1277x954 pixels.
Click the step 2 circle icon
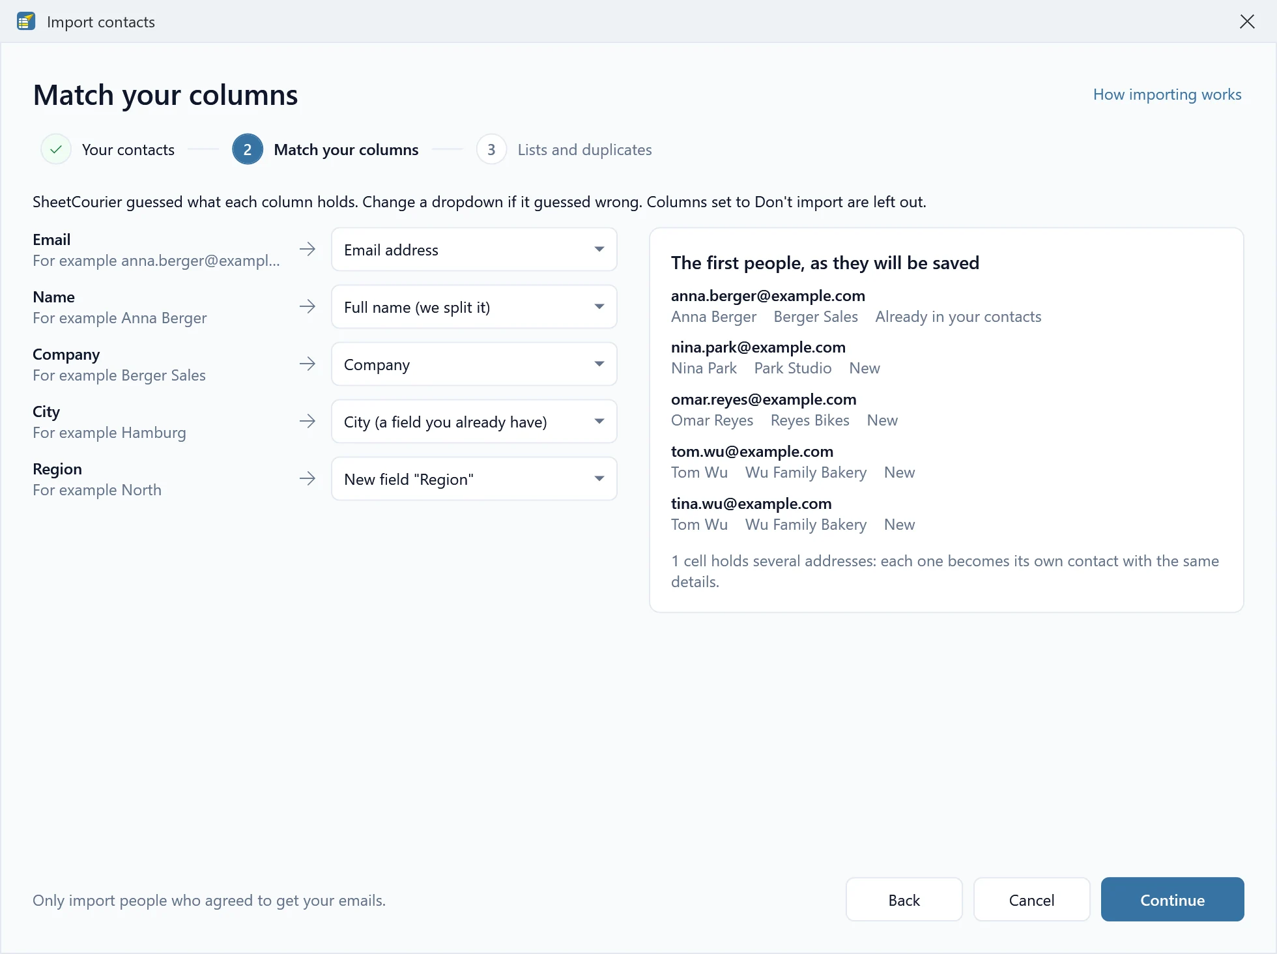[248, 149]
